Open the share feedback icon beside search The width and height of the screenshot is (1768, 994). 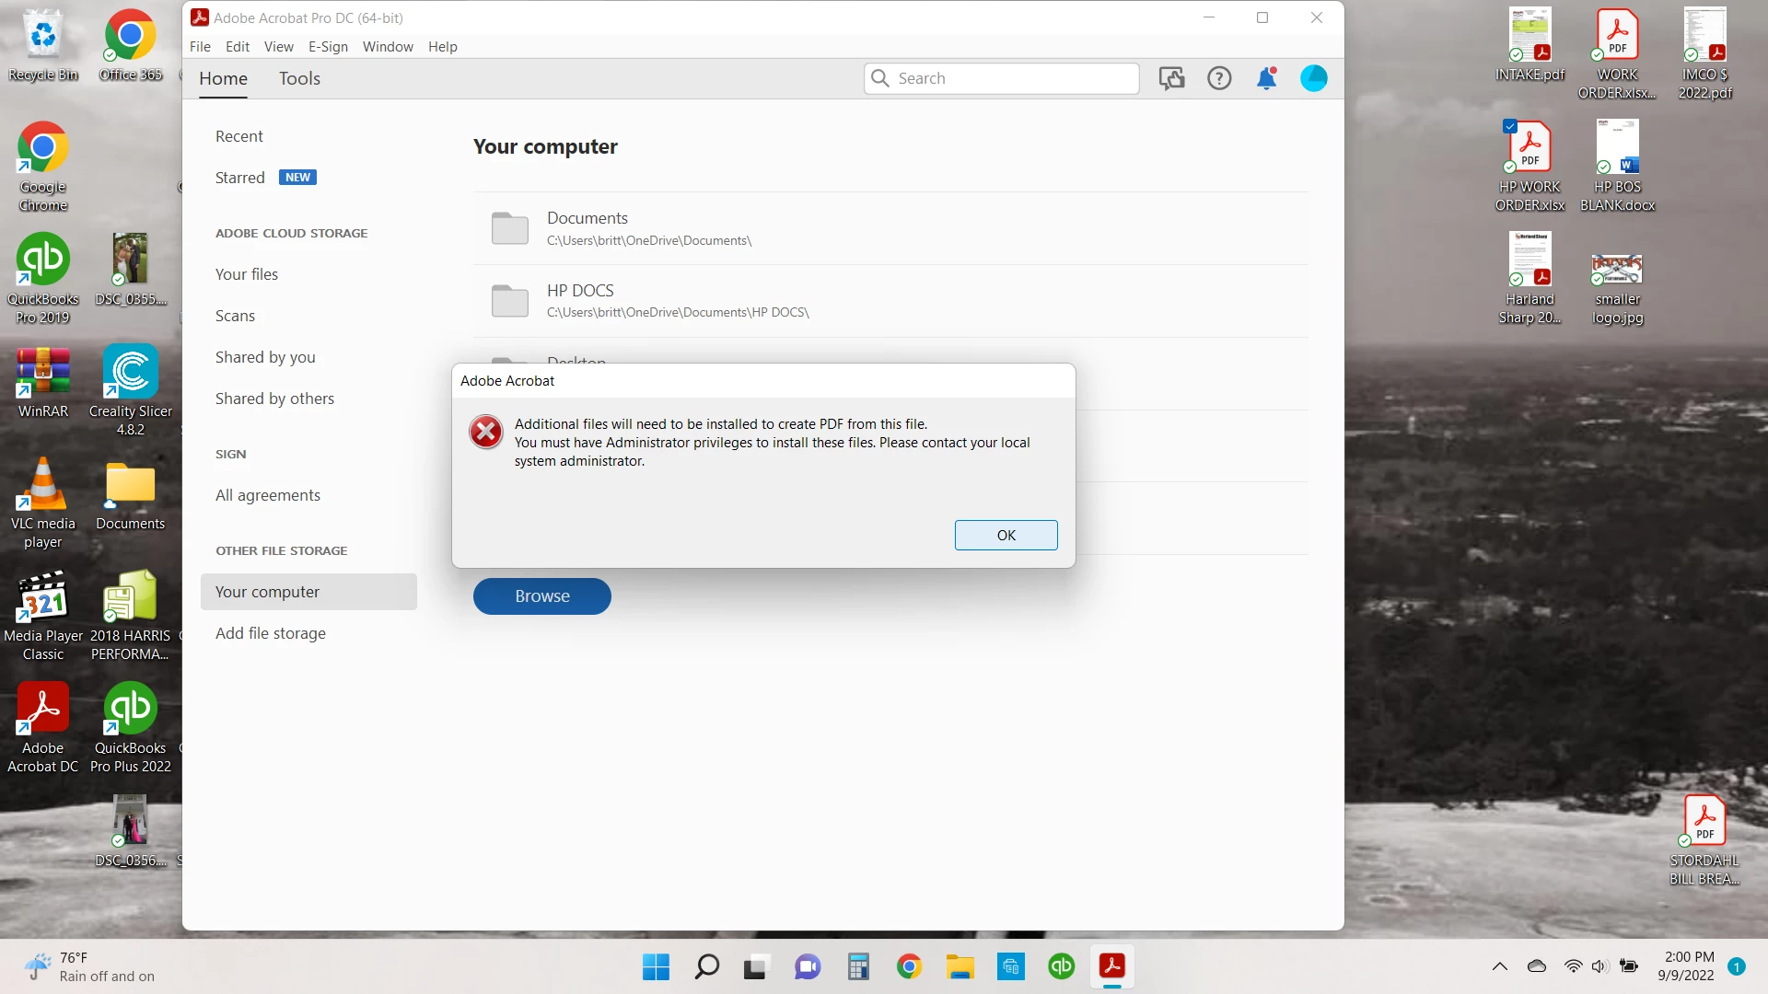pyautogui.click(x=1171, y=78)
